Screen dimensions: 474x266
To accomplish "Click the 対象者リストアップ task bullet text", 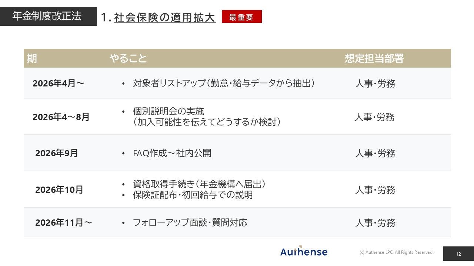I will pyautogui.click(x=224, y=83).
